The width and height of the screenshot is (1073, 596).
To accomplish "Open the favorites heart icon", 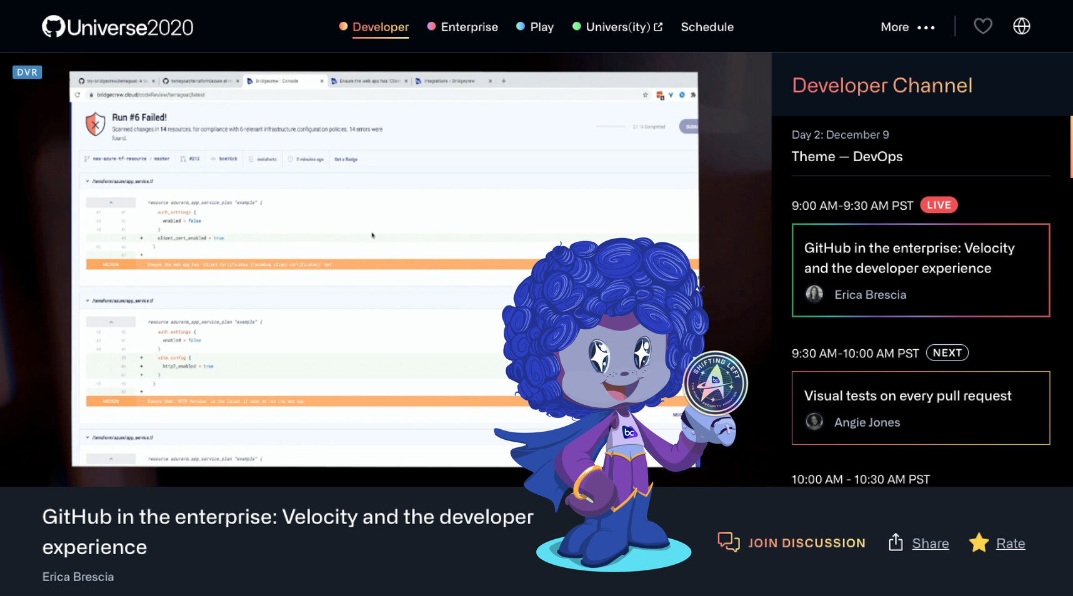I will [x=982, y=26].
